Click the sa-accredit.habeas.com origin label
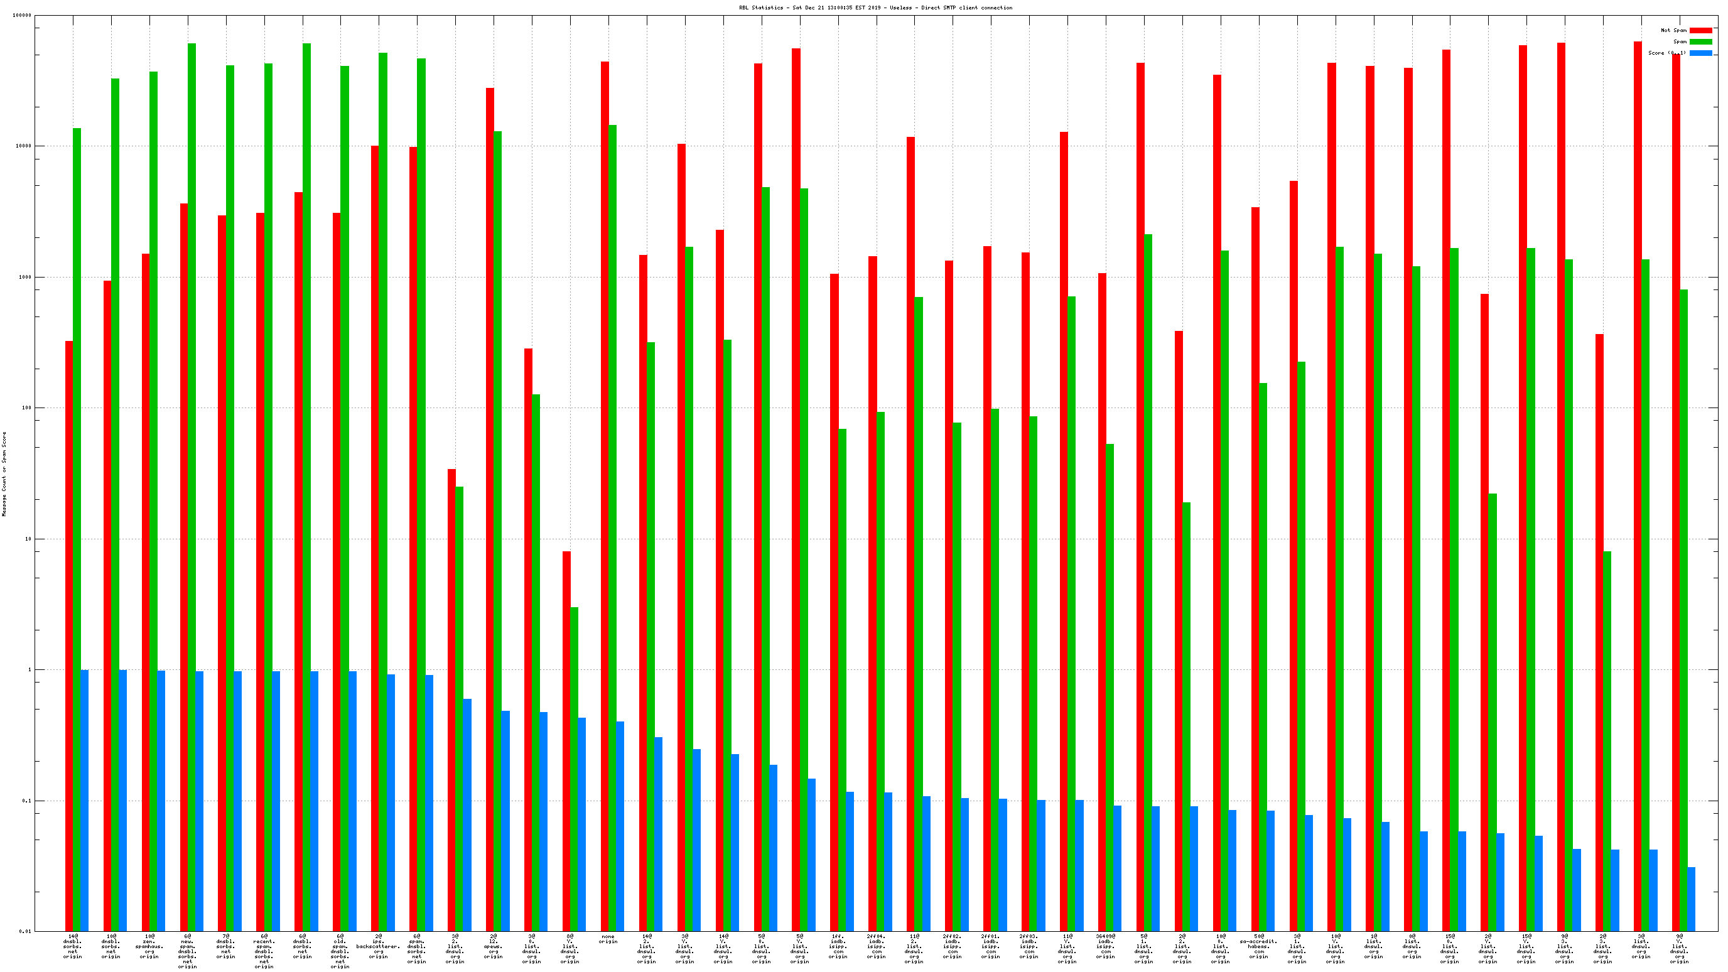The height and width of the screenshot is (972, 1728). [1258, 946]
